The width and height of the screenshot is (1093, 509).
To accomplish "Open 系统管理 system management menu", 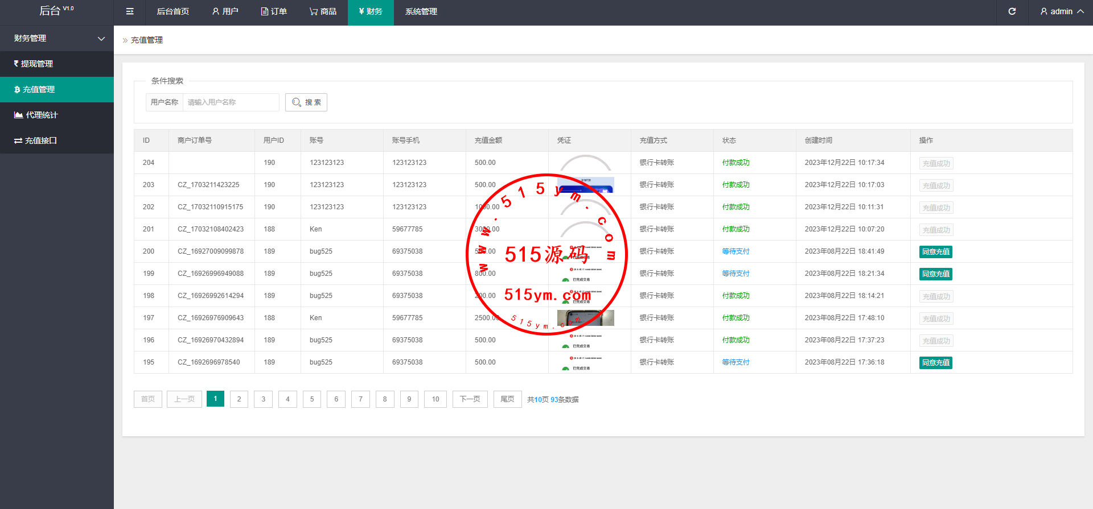I will click(421, 11).
